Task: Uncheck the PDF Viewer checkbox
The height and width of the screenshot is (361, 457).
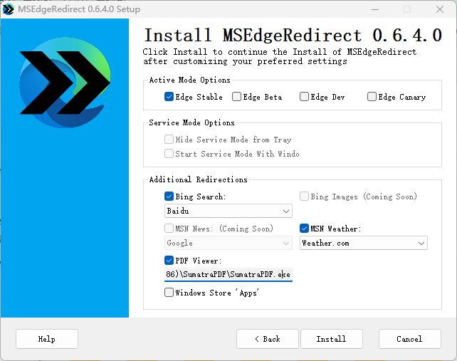Action: pos(169,260)
